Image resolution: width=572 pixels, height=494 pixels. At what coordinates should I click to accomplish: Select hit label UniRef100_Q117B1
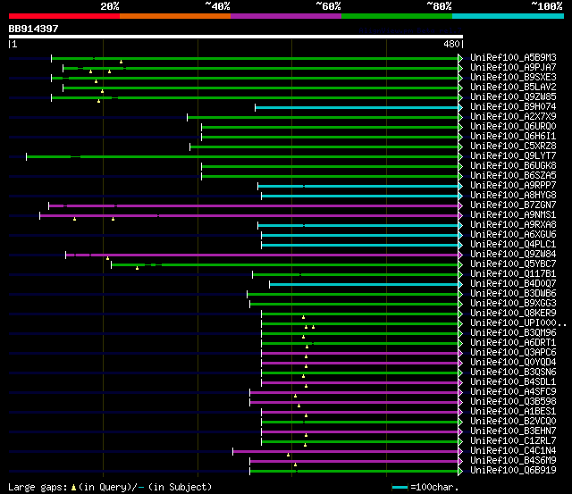[x=513, y=274]
